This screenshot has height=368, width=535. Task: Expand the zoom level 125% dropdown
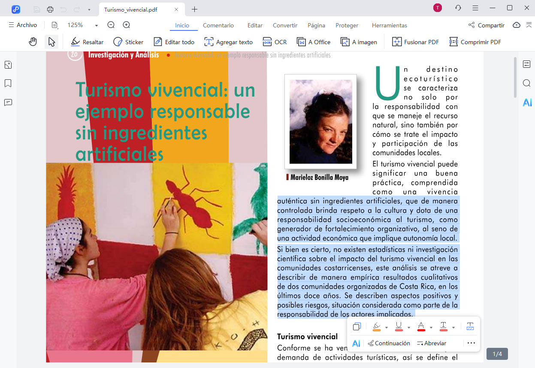[x=97, y=26]
